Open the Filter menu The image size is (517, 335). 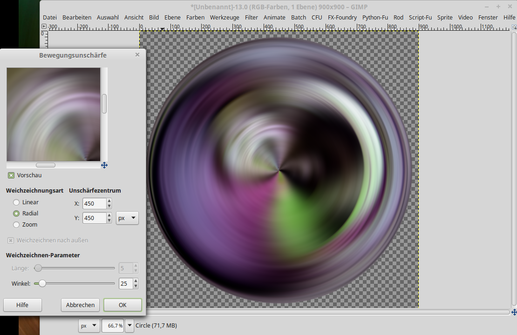pos(251,18)
